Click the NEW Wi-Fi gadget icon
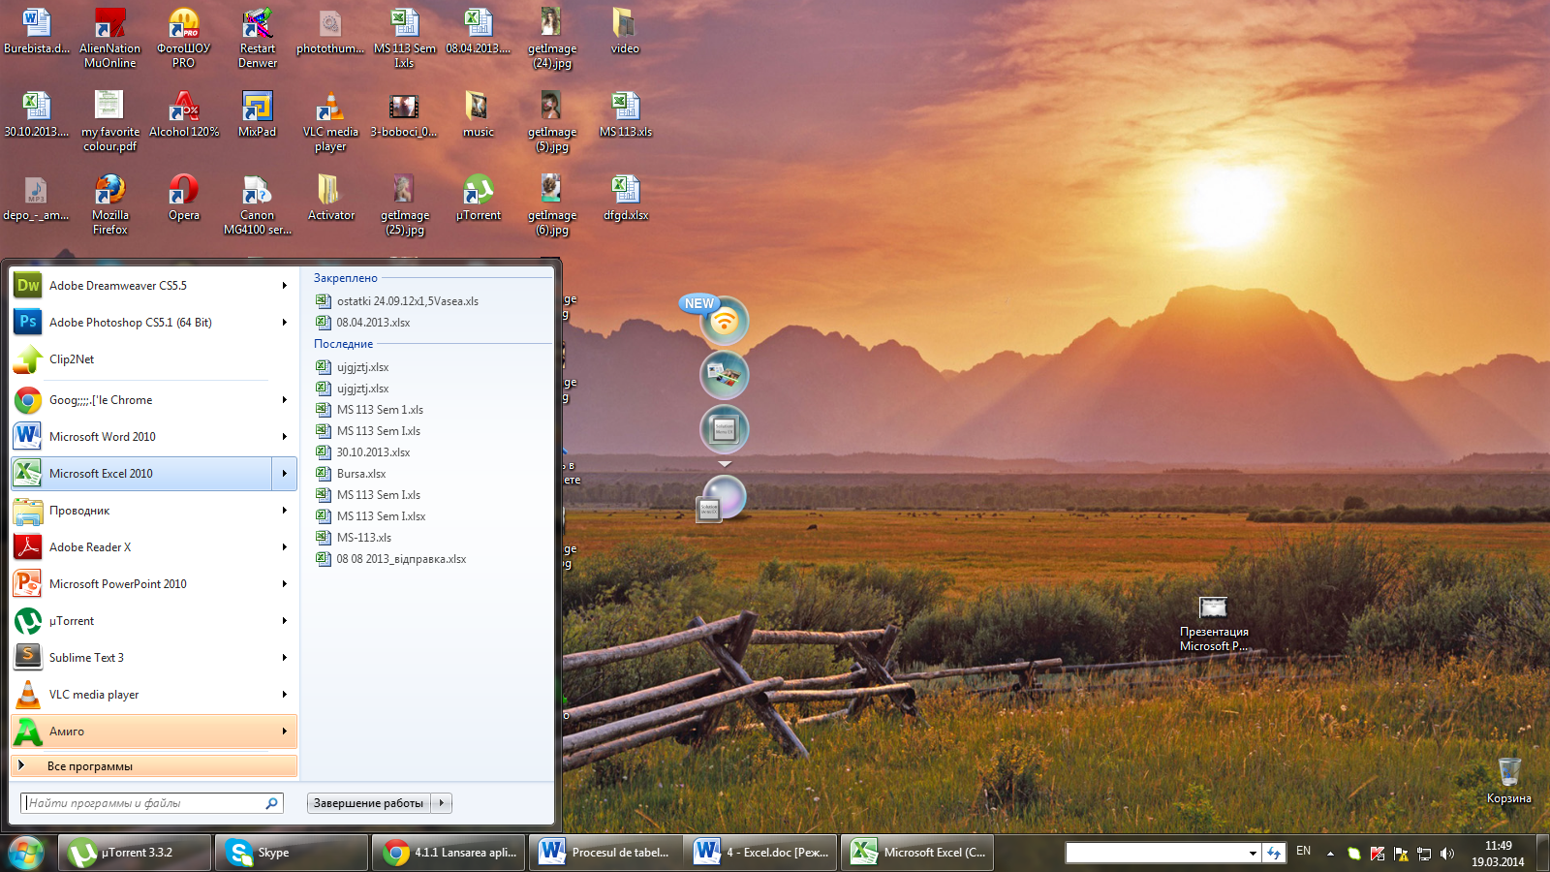1550x872 pixels. pyautogui.click(x=724, y=321)
